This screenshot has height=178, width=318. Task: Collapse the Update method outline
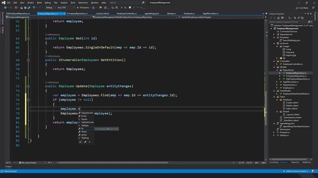[28, 87]
